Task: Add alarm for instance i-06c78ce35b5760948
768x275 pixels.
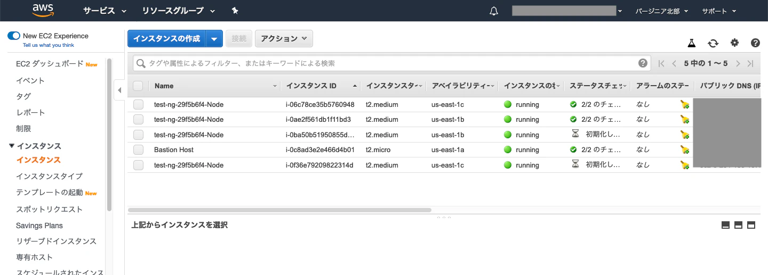Action: click(x=685, y=105)
